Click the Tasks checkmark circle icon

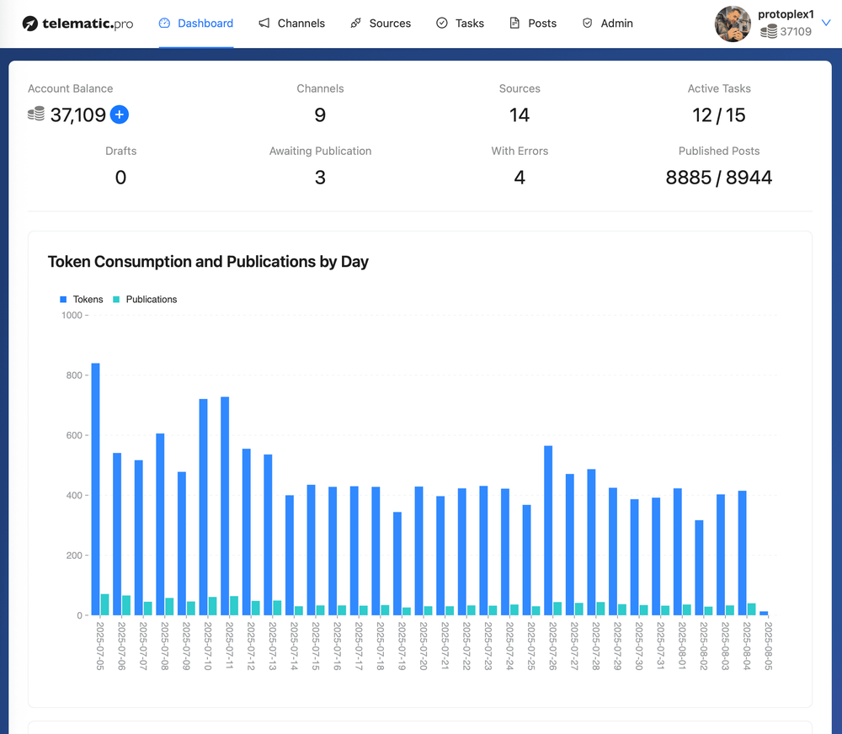coord(442,23)
